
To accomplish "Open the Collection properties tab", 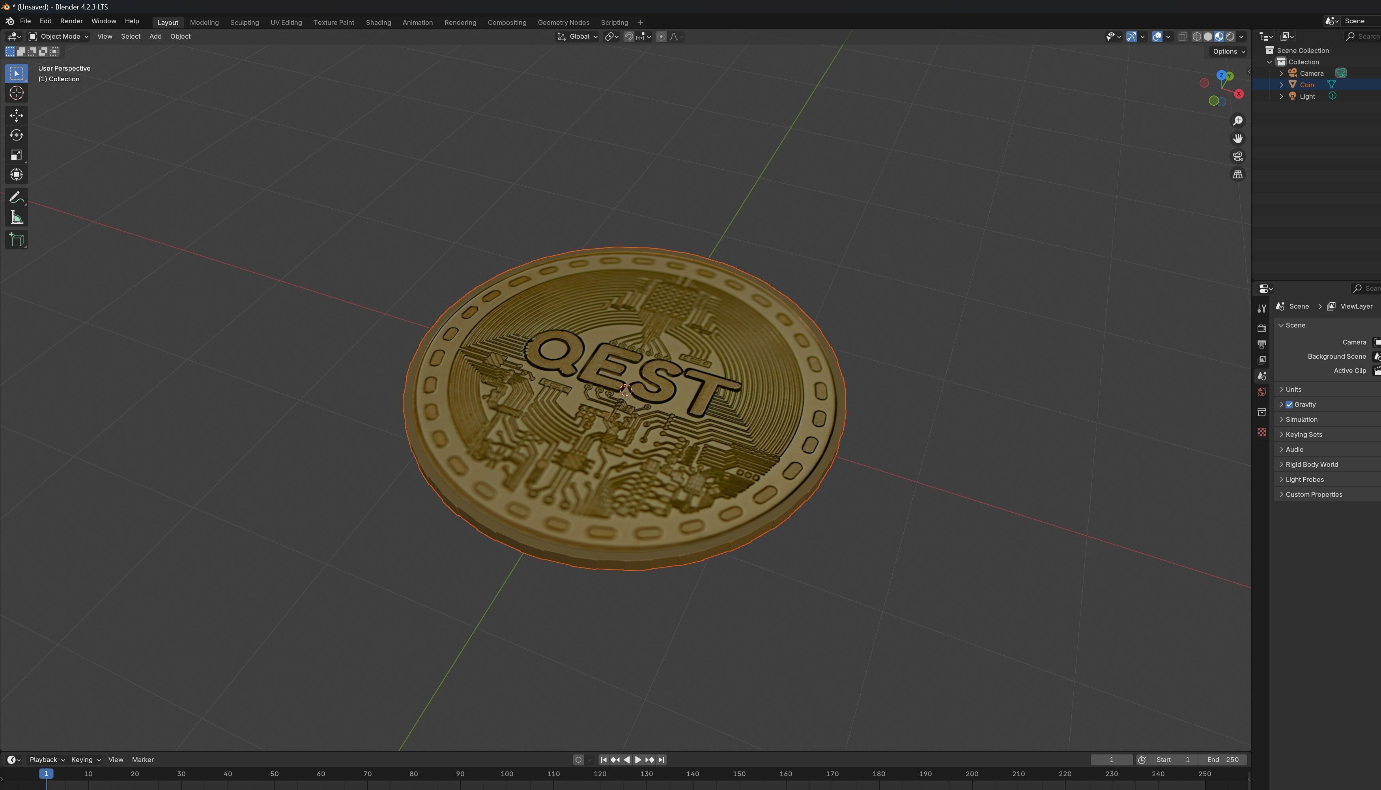I will [x=1262, y=412].
